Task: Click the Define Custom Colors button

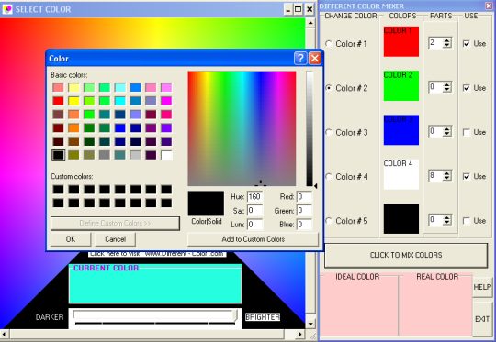Action: 115,224
